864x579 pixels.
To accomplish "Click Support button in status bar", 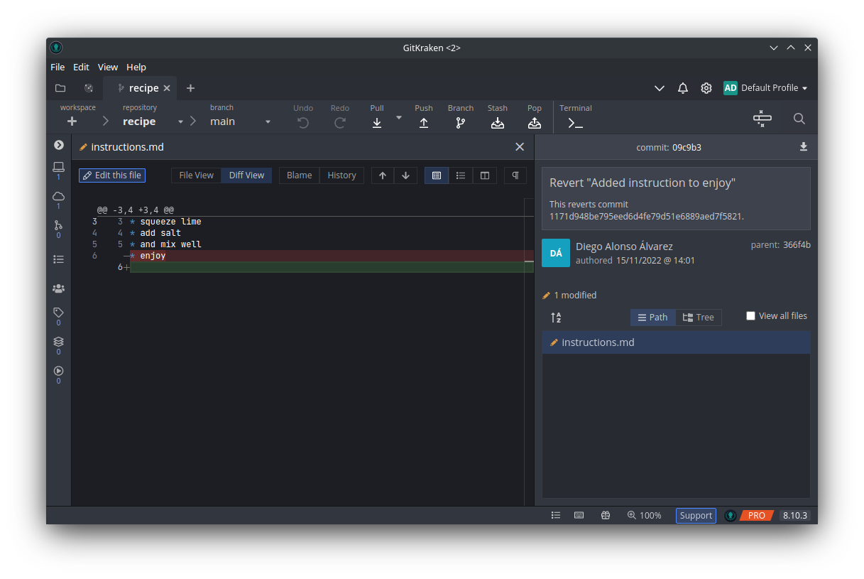I will 696,516.
